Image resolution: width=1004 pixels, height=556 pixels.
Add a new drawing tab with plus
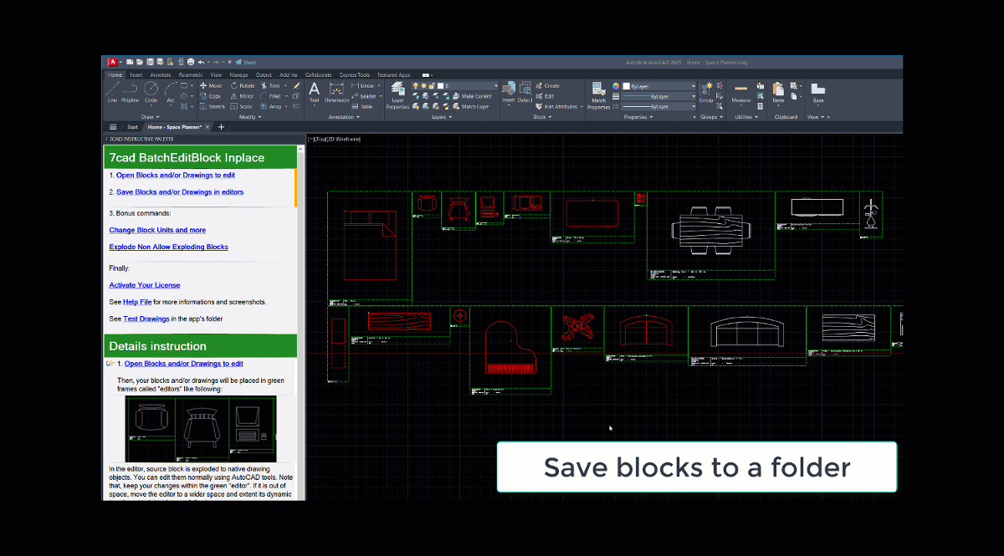[x=221, y=127]
